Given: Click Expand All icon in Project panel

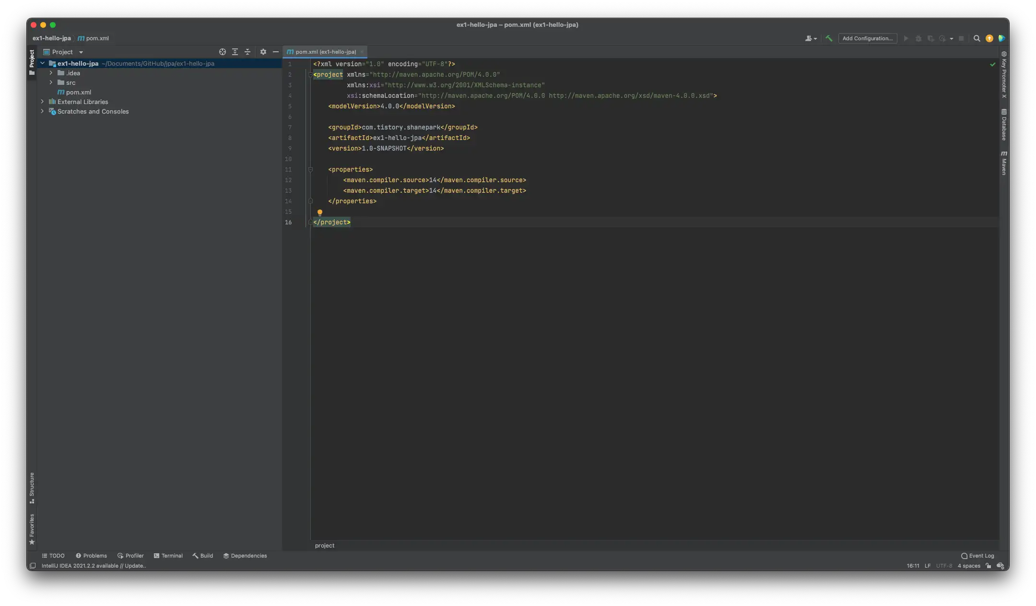Looking at the screenshot, I should click(235, 52).
